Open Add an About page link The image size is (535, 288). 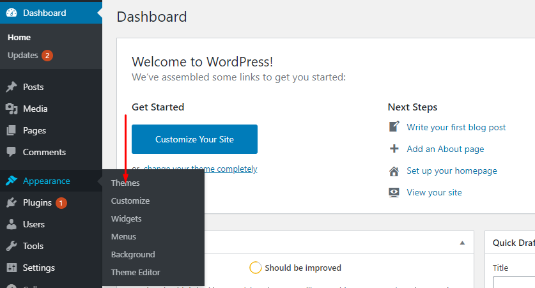point(446,149)
